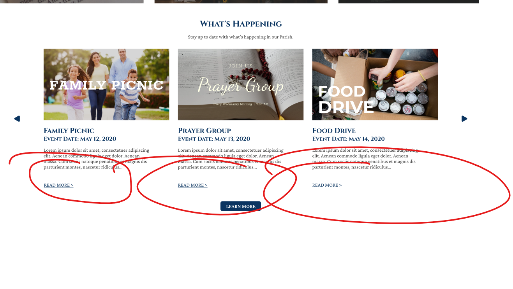
Task: Select the Event Date May 14, 2020 text
Action: click(x=349, y=139)
